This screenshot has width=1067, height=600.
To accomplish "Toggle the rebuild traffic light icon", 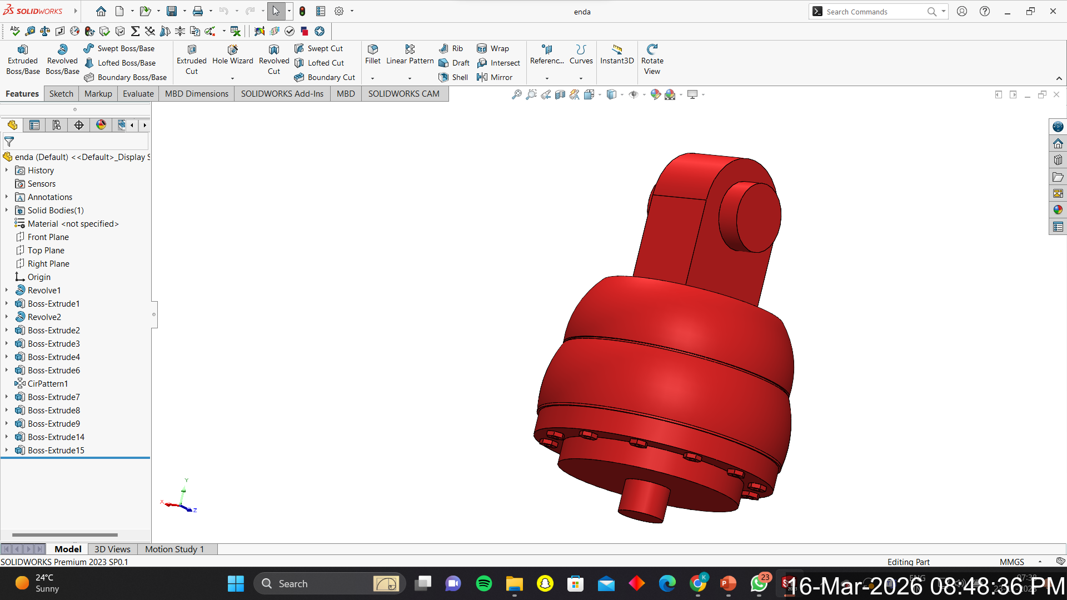I will [302, 11].
